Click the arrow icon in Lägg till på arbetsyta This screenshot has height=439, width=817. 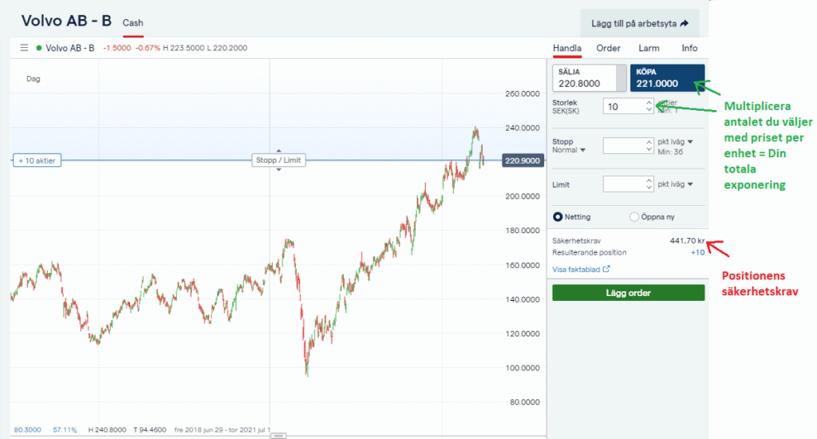click(x=684, y=23)
